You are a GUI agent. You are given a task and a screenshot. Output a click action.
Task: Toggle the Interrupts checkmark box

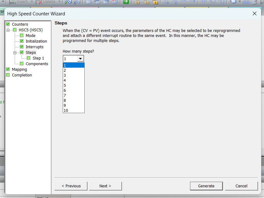click(x=22, y=47)
